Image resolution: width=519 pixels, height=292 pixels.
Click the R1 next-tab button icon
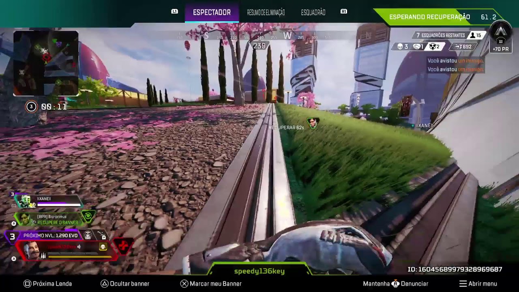point(344,11)
